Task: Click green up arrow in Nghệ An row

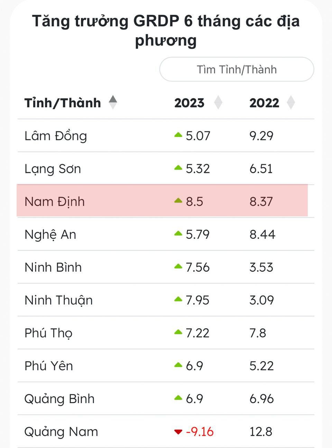Action: [x=178, y=233]
